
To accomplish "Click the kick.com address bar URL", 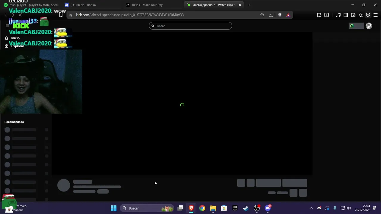I will pyautogui.click(x=130, y=15).
